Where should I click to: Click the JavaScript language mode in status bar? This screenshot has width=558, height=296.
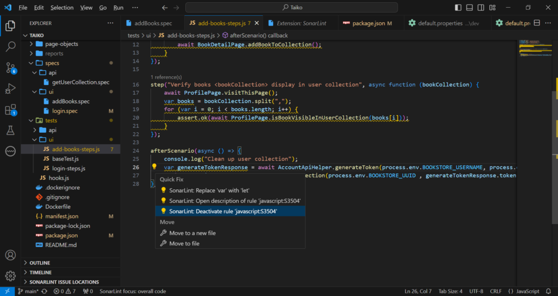[527, 291]
